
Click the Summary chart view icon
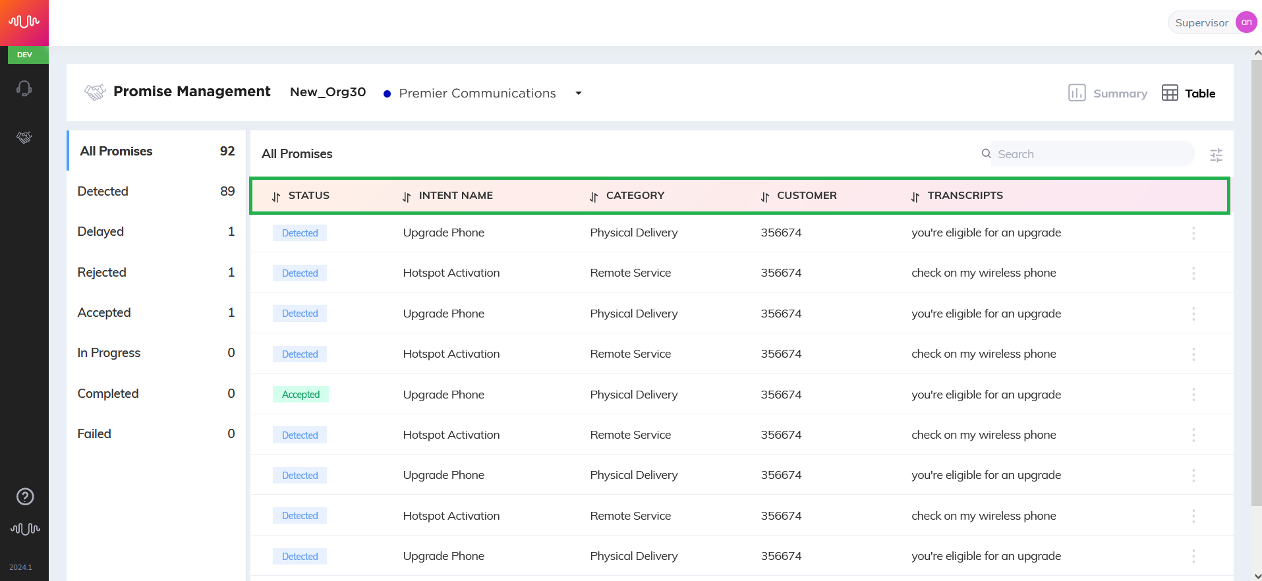[x=1077, y=93]
